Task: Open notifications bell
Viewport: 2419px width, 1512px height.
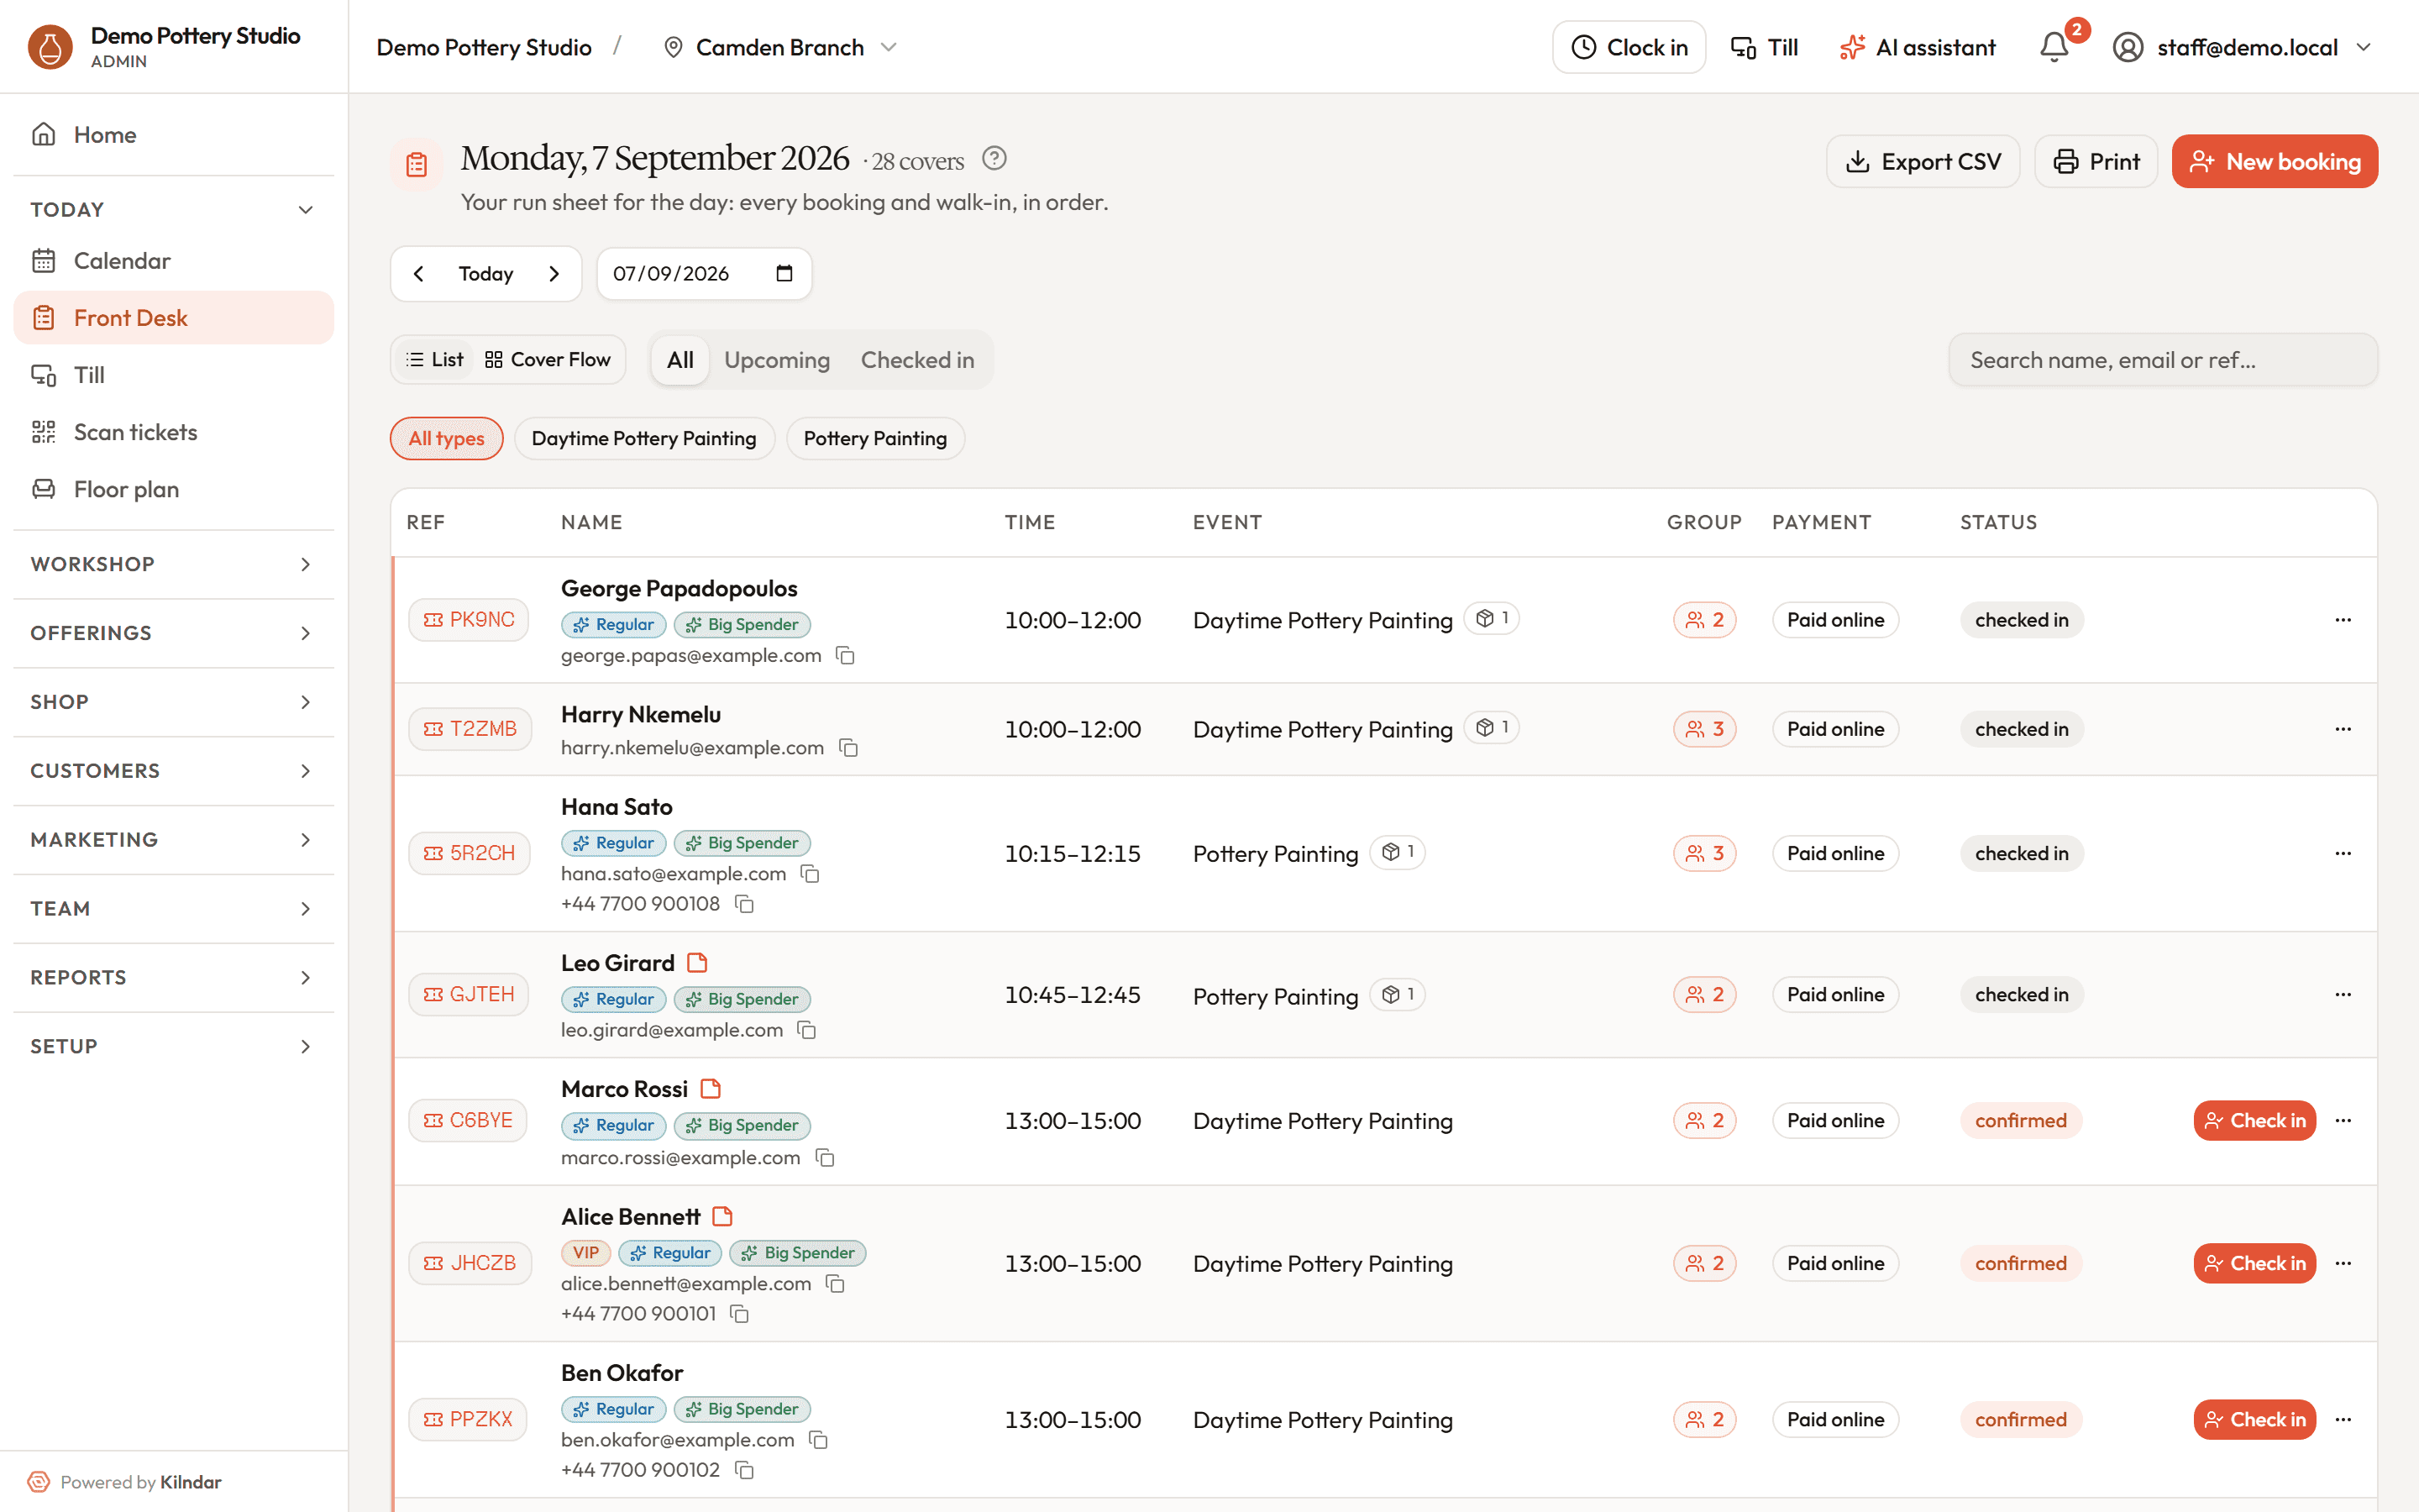Action: pos(2054,47)
